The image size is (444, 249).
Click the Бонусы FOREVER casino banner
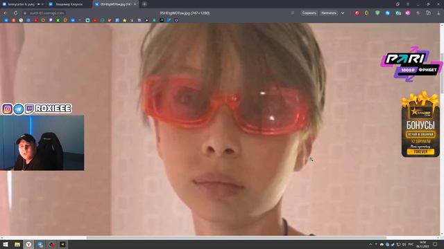coord(420,124)
